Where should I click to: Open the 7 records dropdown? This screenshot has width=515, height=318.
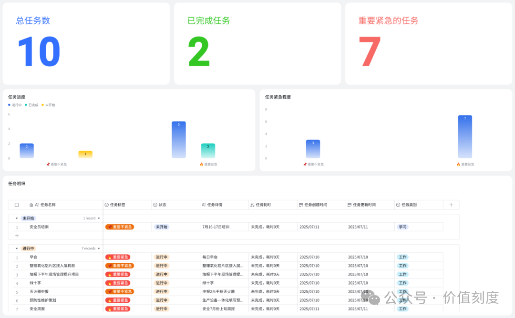(x=91, y=248)
